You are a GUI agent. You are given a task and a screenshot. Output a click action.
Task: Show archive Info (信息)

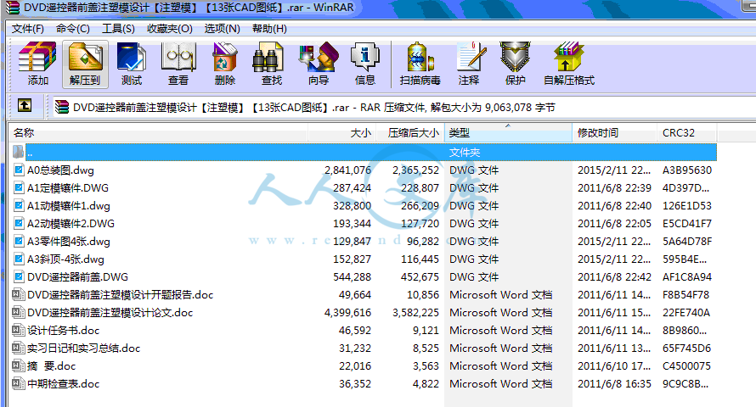pos(365,64)
